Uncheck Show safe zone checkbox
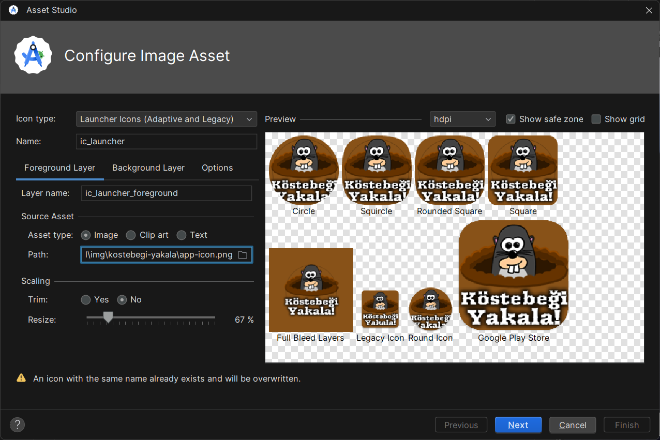The width and height of the screenshot is (660, 440). point(511,119)
